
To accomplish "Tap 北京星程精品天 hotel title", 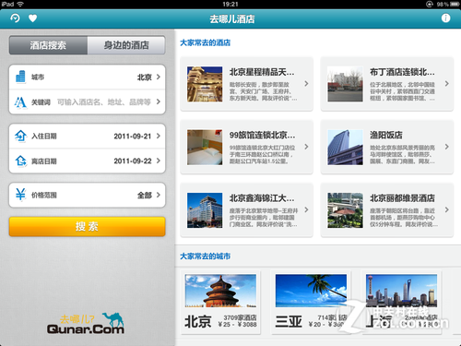I will point(262,72).
